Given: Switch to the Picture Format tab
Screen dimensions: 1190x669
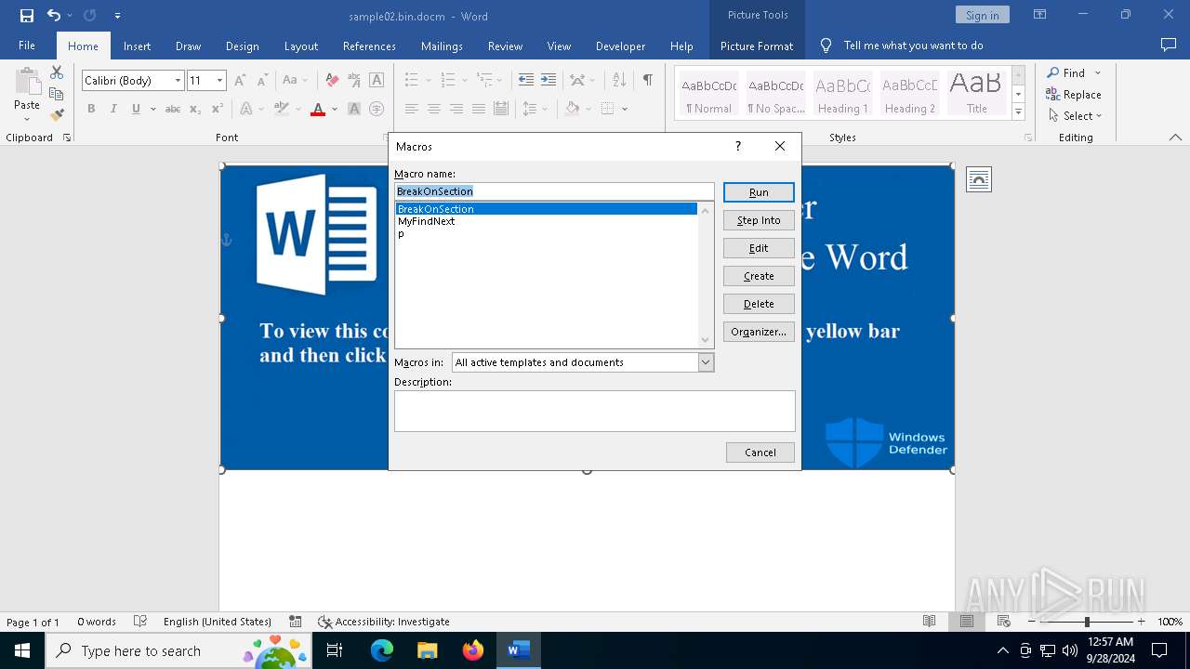Looking at the screenshot, I should click(757, 46).
